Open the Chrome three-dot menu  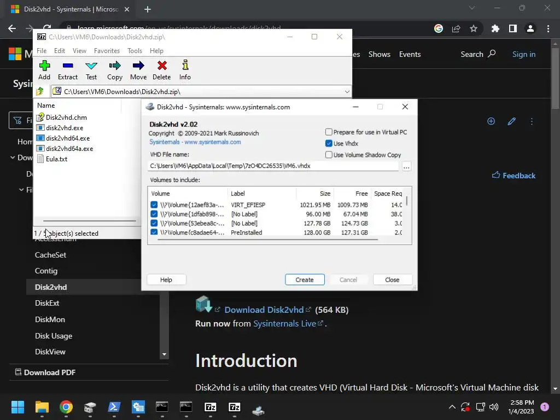pyautogui.click(x=548, y=28)
